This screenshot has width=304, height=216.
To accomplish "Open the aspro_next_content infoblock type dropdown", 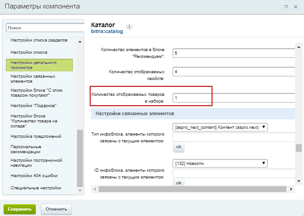I will click(220, 127).
